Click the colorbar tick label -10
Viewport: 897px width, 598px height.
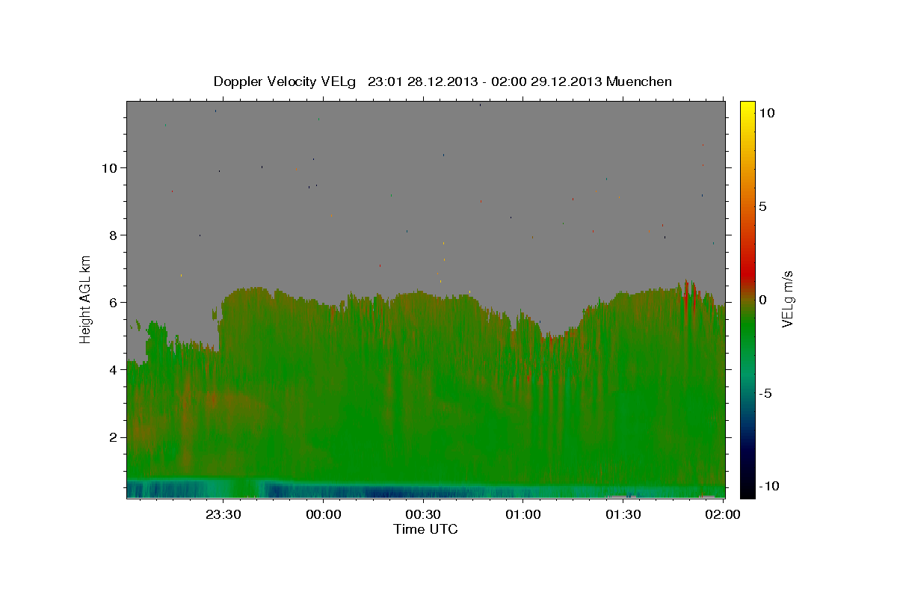pyautogui.click(x=768, y=486)
